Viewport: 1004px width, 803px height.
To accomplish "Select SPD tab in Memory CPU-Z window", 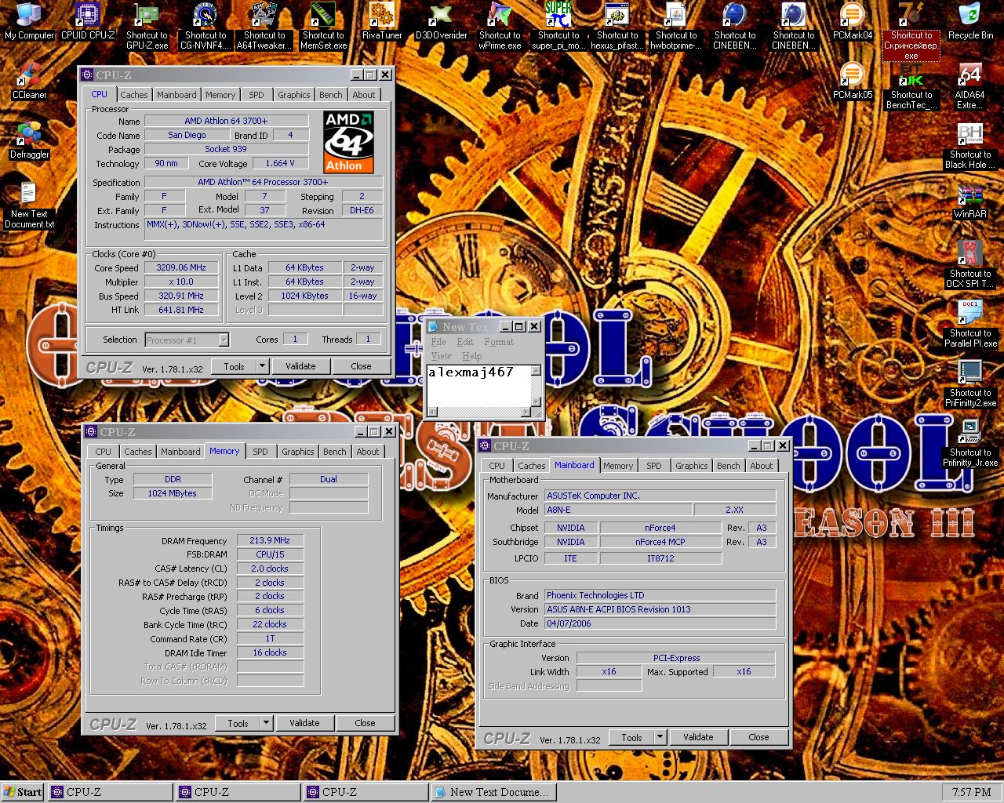I will (260, 452).
